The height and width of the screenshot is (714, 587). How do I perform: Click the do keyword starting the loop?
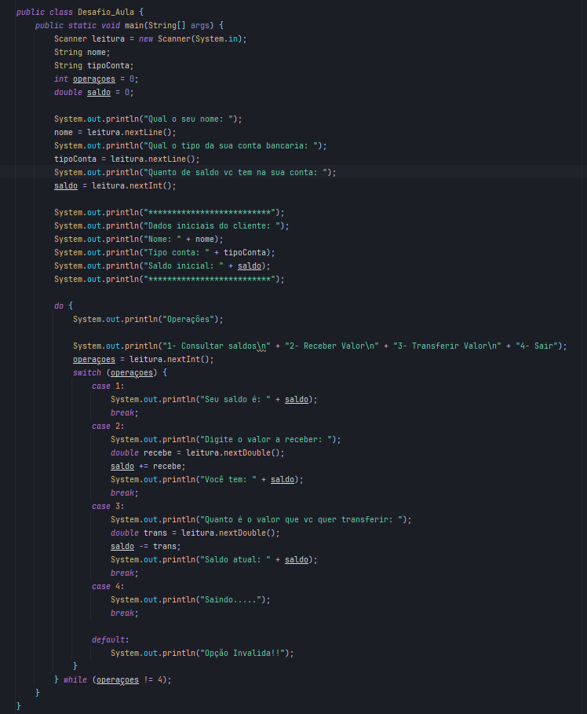59,306
